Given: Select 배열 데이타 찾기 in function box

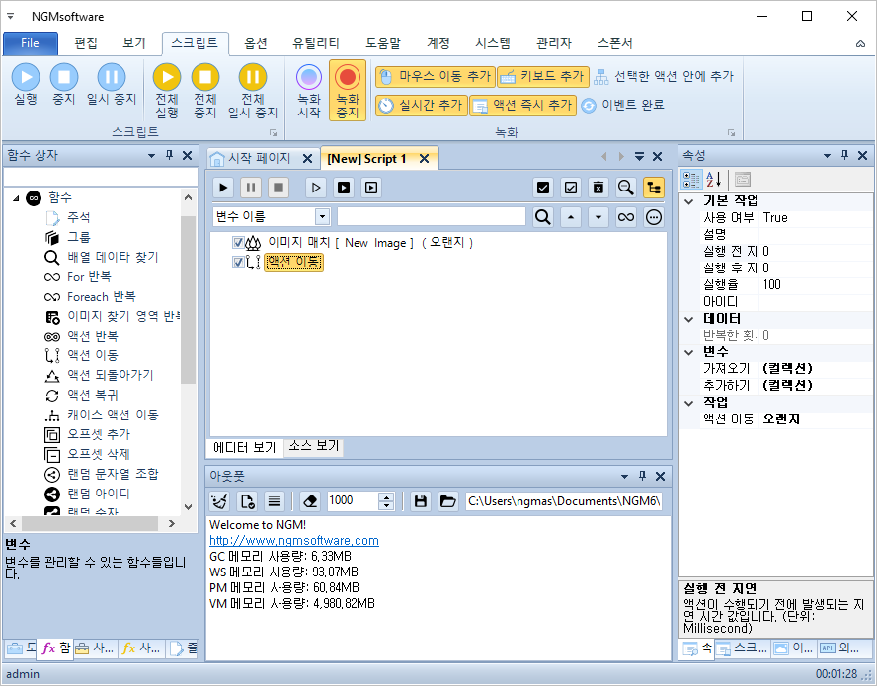Looking at the screenshot, I should [x=113, y=257].
